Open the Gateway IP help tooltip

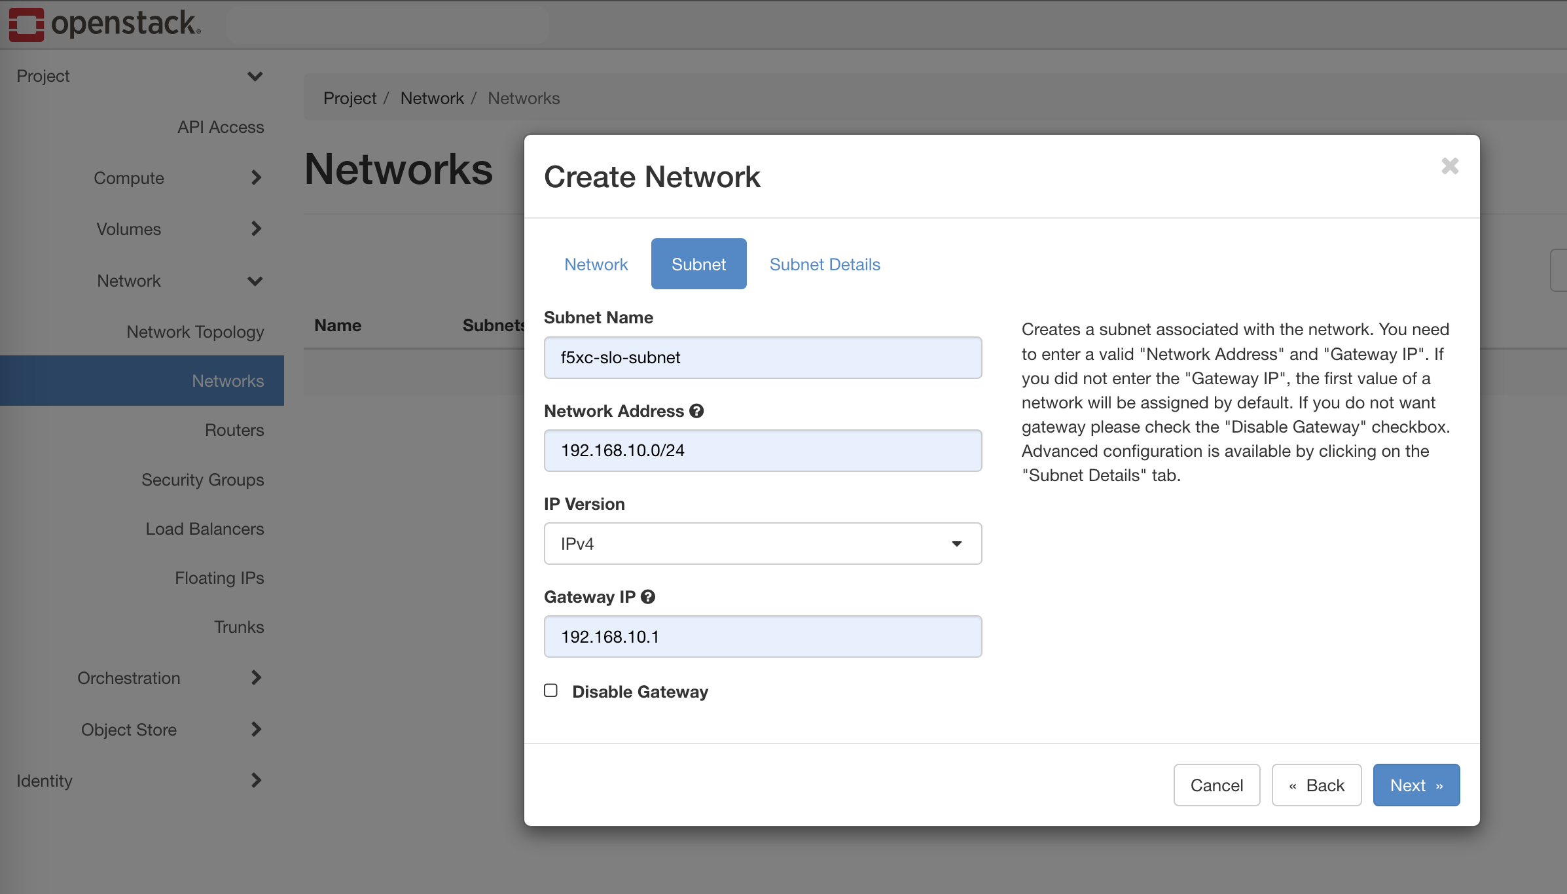click(648, 597)
